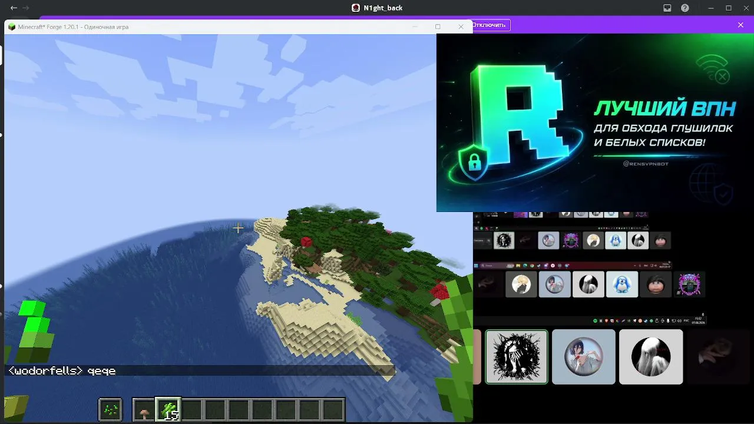Click the off-hand slot holding seeds
Screen dimensions: 754x424
(110, 410)
